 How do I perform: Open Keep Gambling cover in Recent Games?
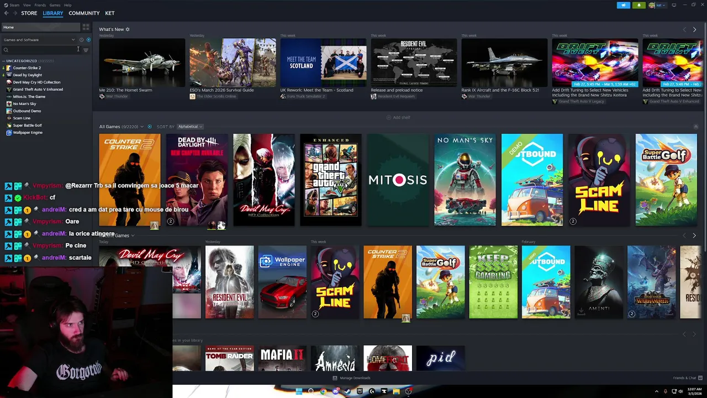click(x=493, y=282)
